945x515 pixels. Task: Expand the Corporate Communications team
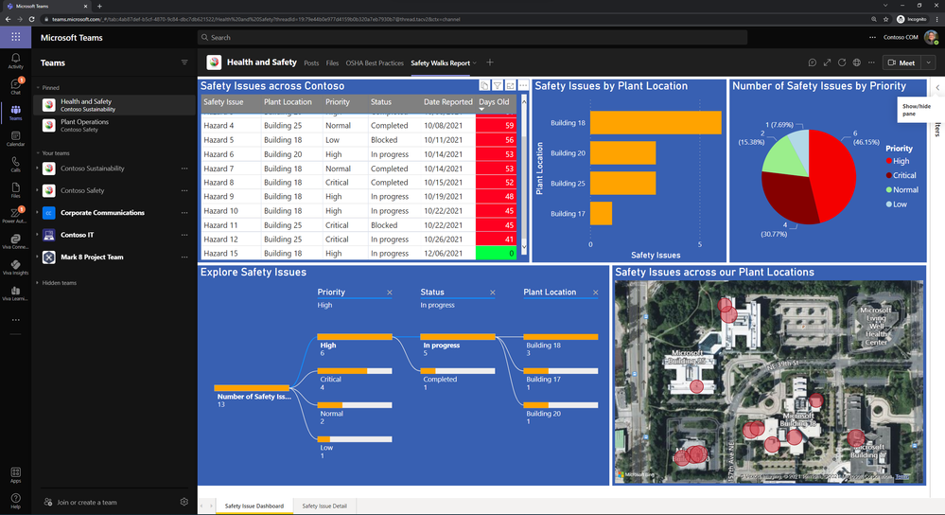[38, 213]
